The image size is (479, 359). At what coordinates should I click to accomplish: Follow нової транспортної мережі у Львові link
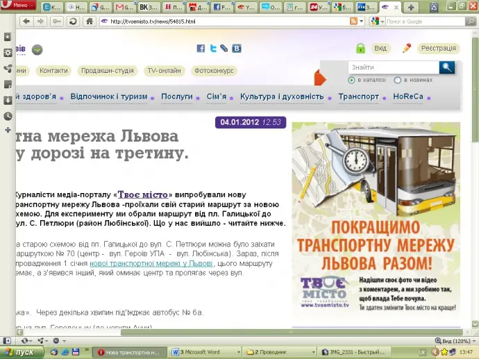click(x=151, y=263)
